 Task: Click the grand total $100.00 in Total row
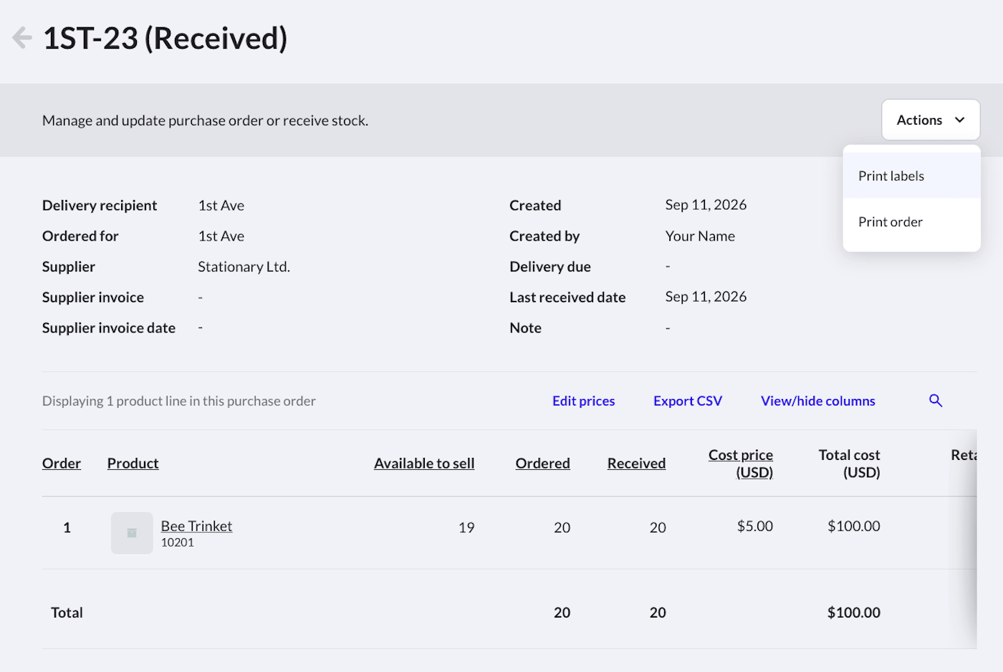854,613
